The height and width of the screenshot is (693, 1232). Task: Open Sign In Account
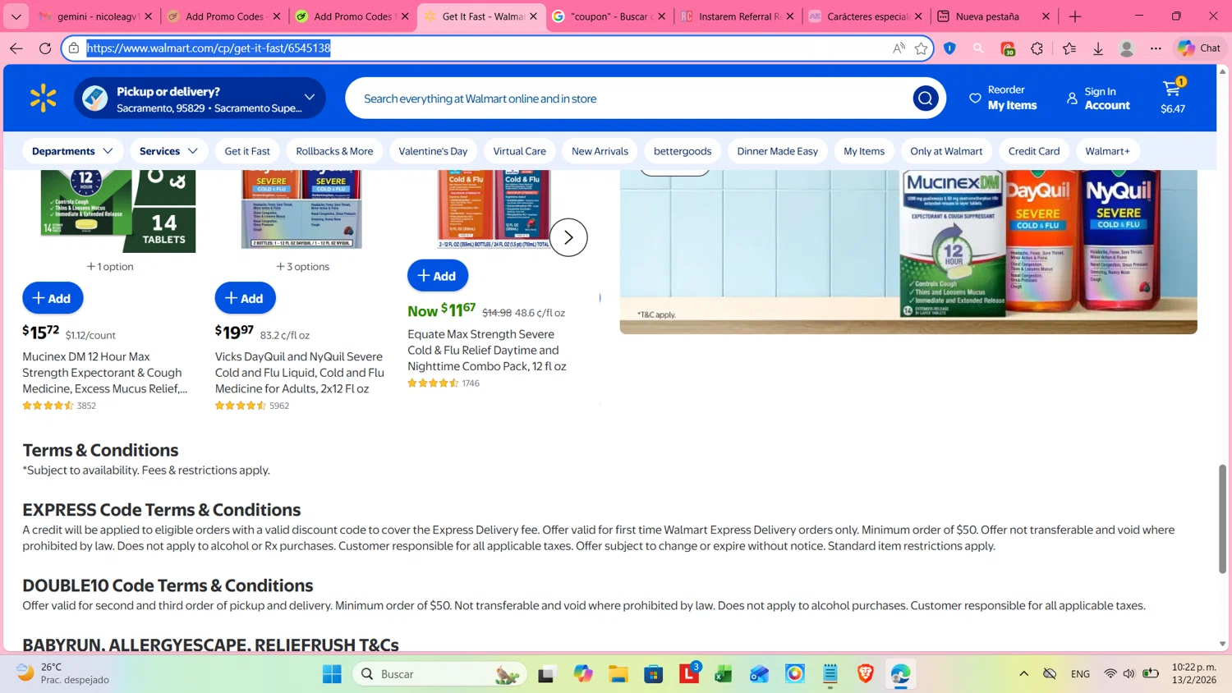[1098, 99]
